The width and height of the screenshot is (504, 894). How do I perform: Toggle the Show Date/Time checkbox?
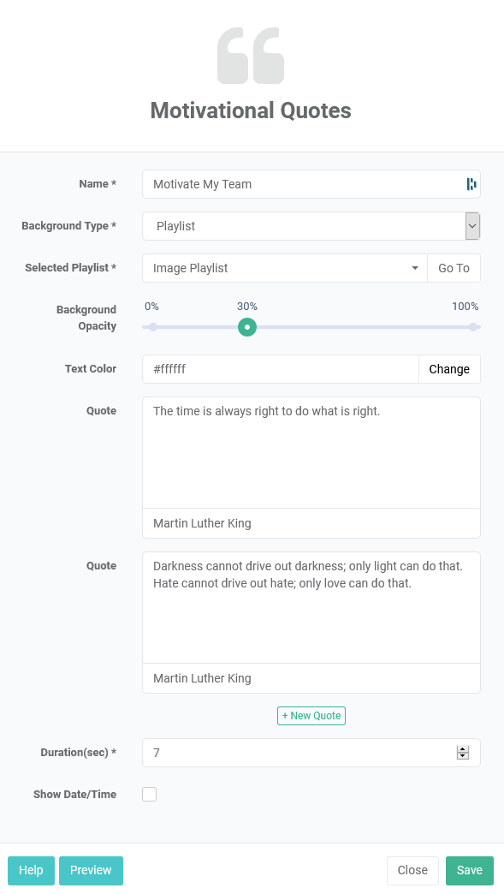pos(149,794)
